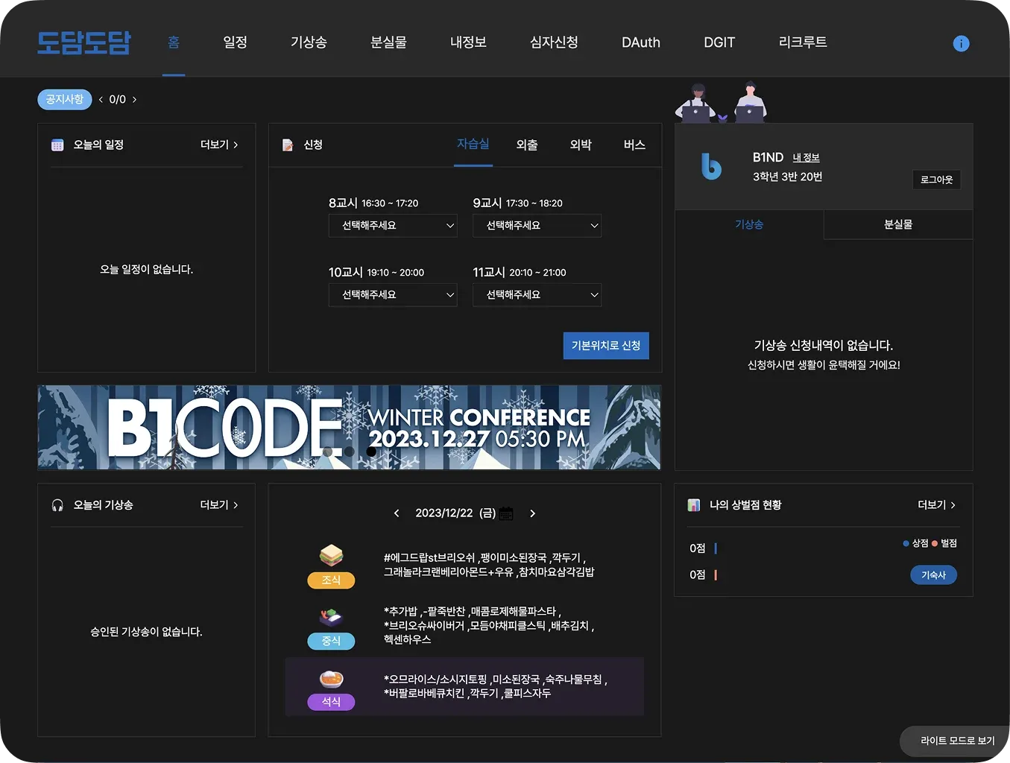This screenshot has height=763, width=1010.
Task: Click the 로그아웃 button
Action: tap(937, 180)
